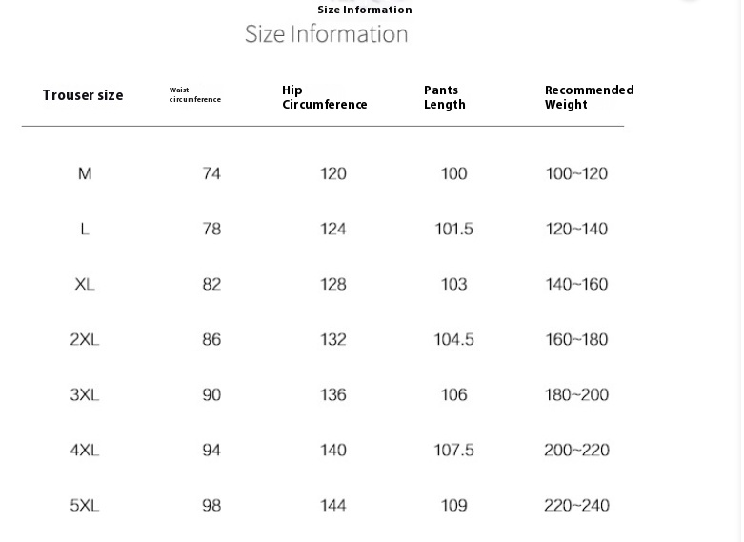Select the M size row label
744x542 pixels.
85,173
